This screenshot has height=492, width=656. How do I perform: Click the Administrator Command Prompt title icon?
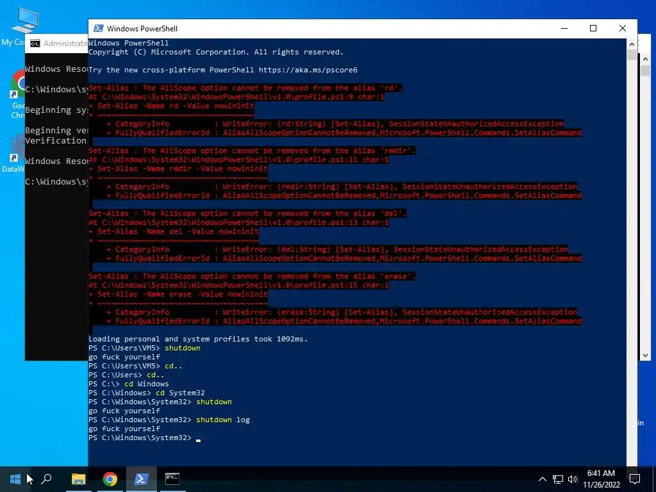click(x=36, y=44)
